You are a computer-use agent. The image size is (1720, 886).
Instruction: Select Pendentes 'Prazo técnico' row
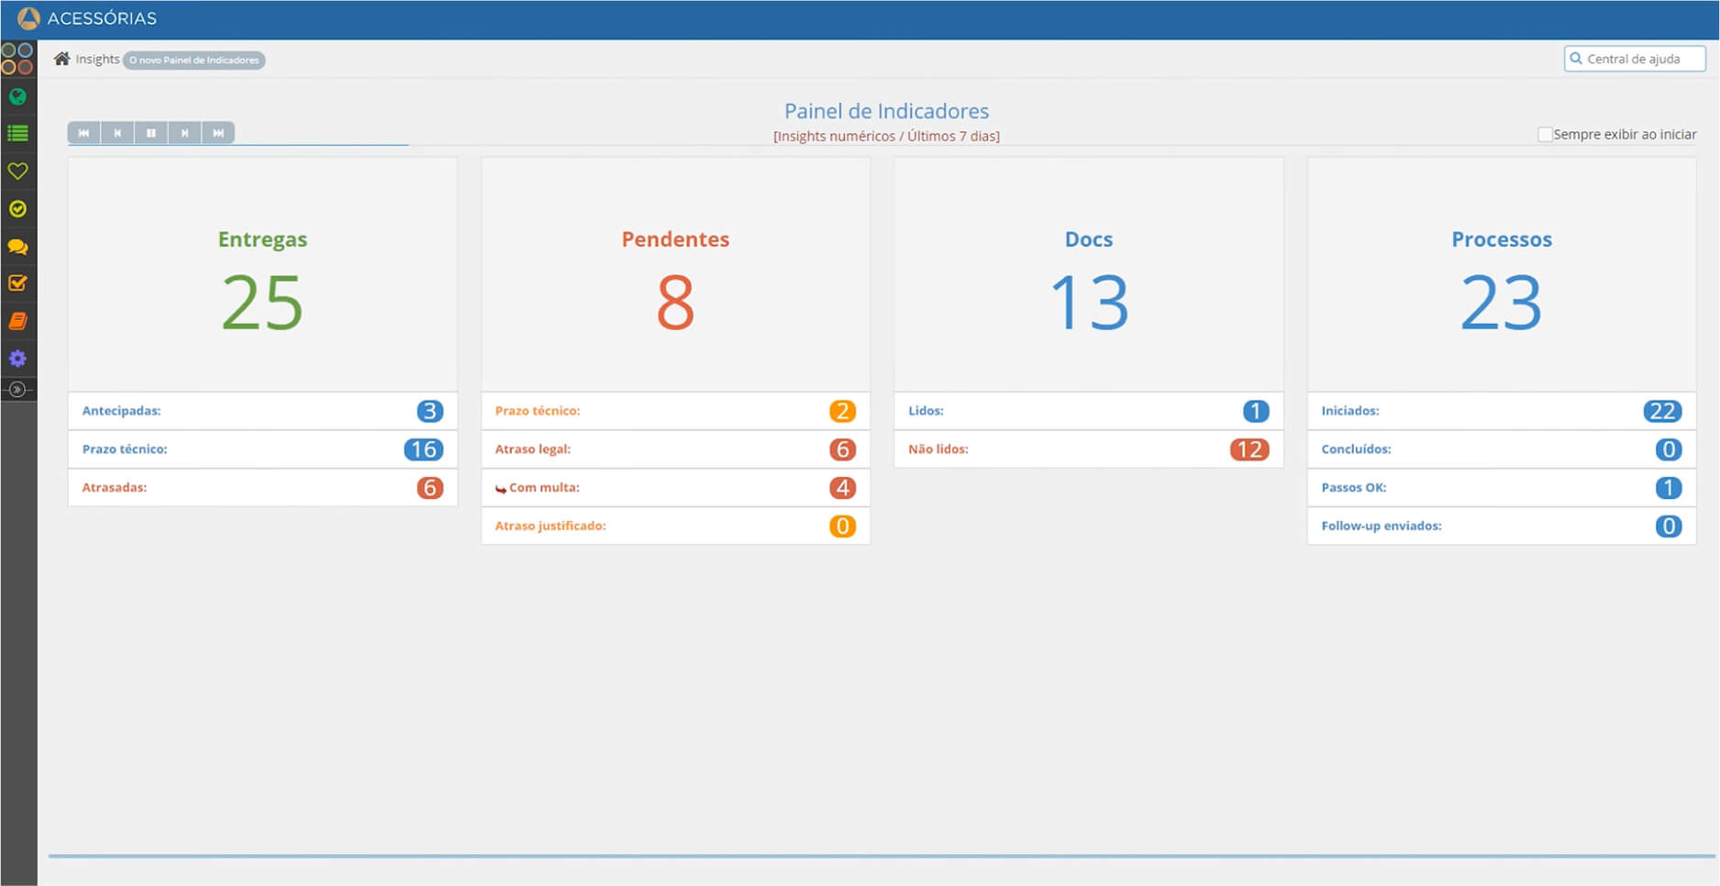pyautogui.click(x=676, y=411)
